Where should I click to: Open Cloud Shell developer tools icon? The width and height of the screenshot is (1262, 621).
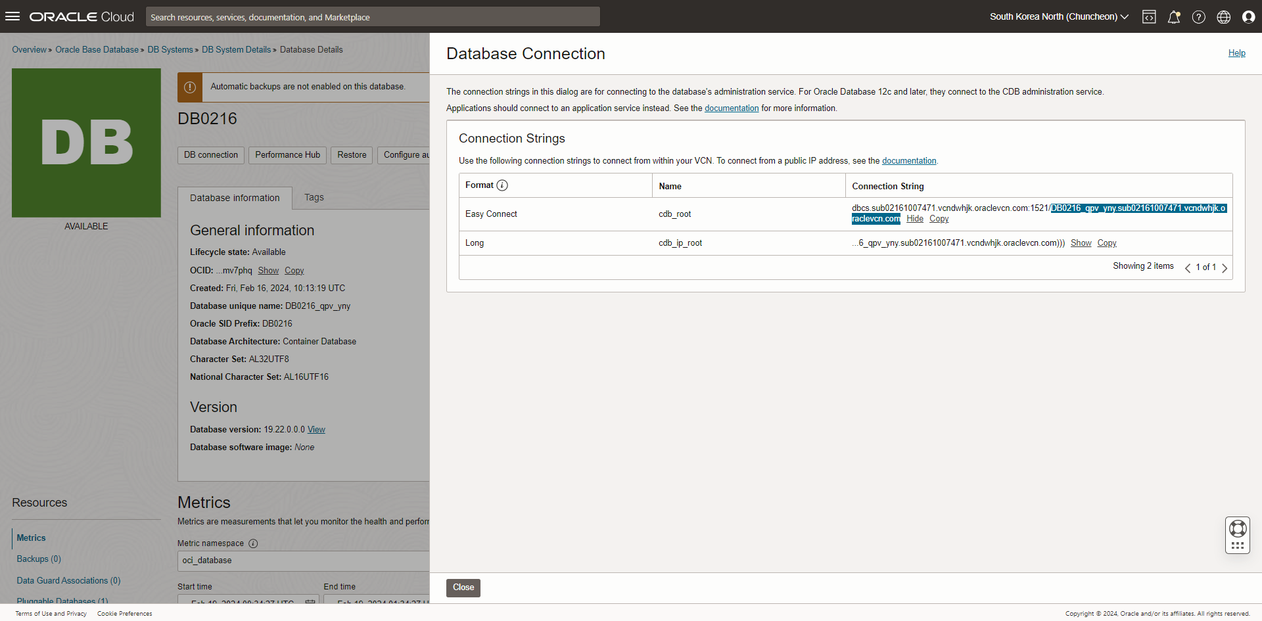click(1149, 17)
